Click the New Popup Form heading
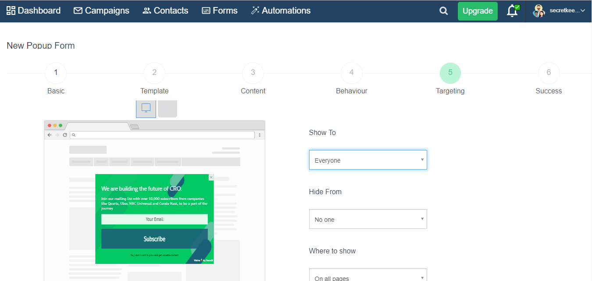The image size is (592, 281). (41, 46)
